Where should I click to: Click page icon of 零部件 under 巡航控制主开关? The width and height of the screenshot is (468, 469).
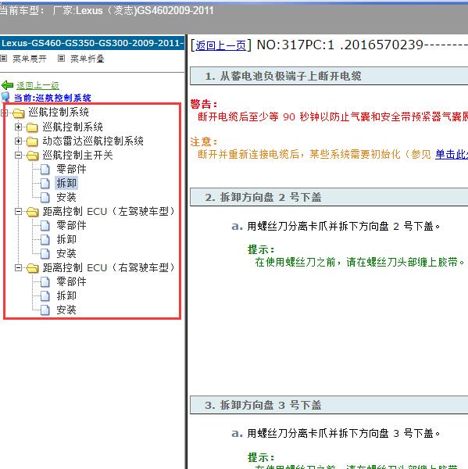pyautogui.click(x=45, y=170)
